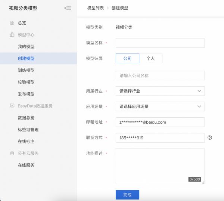Open the 请选择行业 dropdown
The width and height of the screenshot is (224, 201).
pos(160,91)
